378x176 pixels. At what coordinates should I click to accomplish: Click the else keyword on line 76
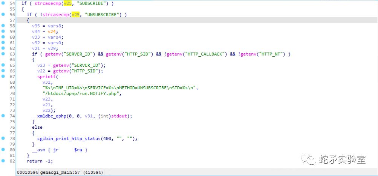37,127
